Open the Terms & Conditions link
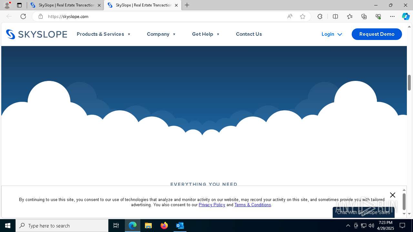The image size is (413, 232). [253, 205]
